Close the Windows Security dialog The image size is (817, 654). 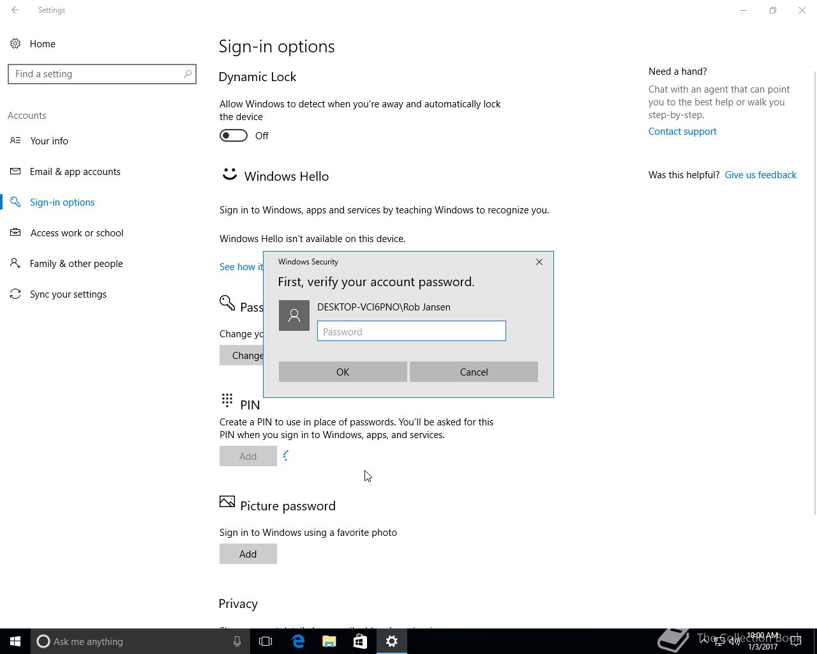coord(539,262)
